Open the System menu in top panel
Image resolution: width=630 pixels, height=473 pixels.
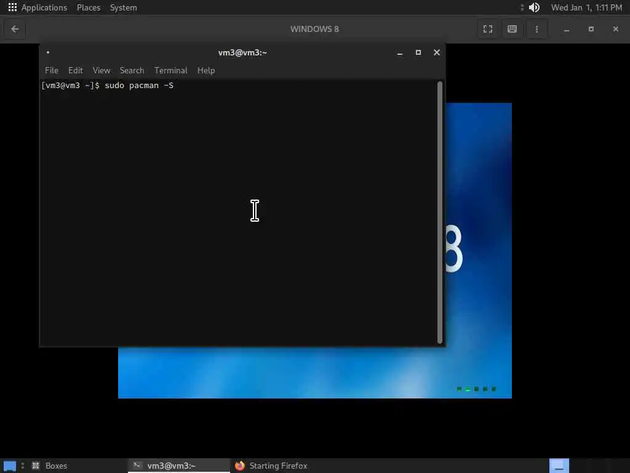click(123, 7)
